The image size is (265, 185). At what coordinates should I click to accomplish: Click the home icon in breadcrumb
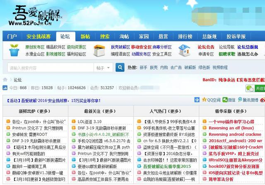tap(5, 80)
